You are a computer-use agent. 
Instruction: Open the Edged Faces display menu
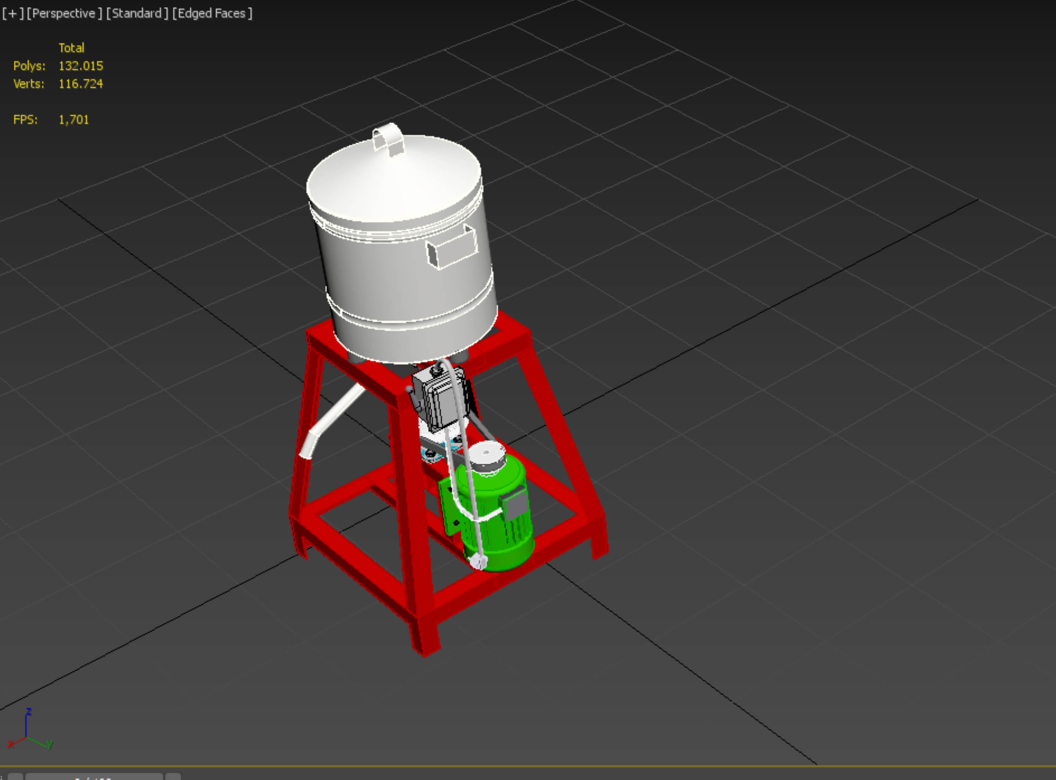[x=212, y=13]
